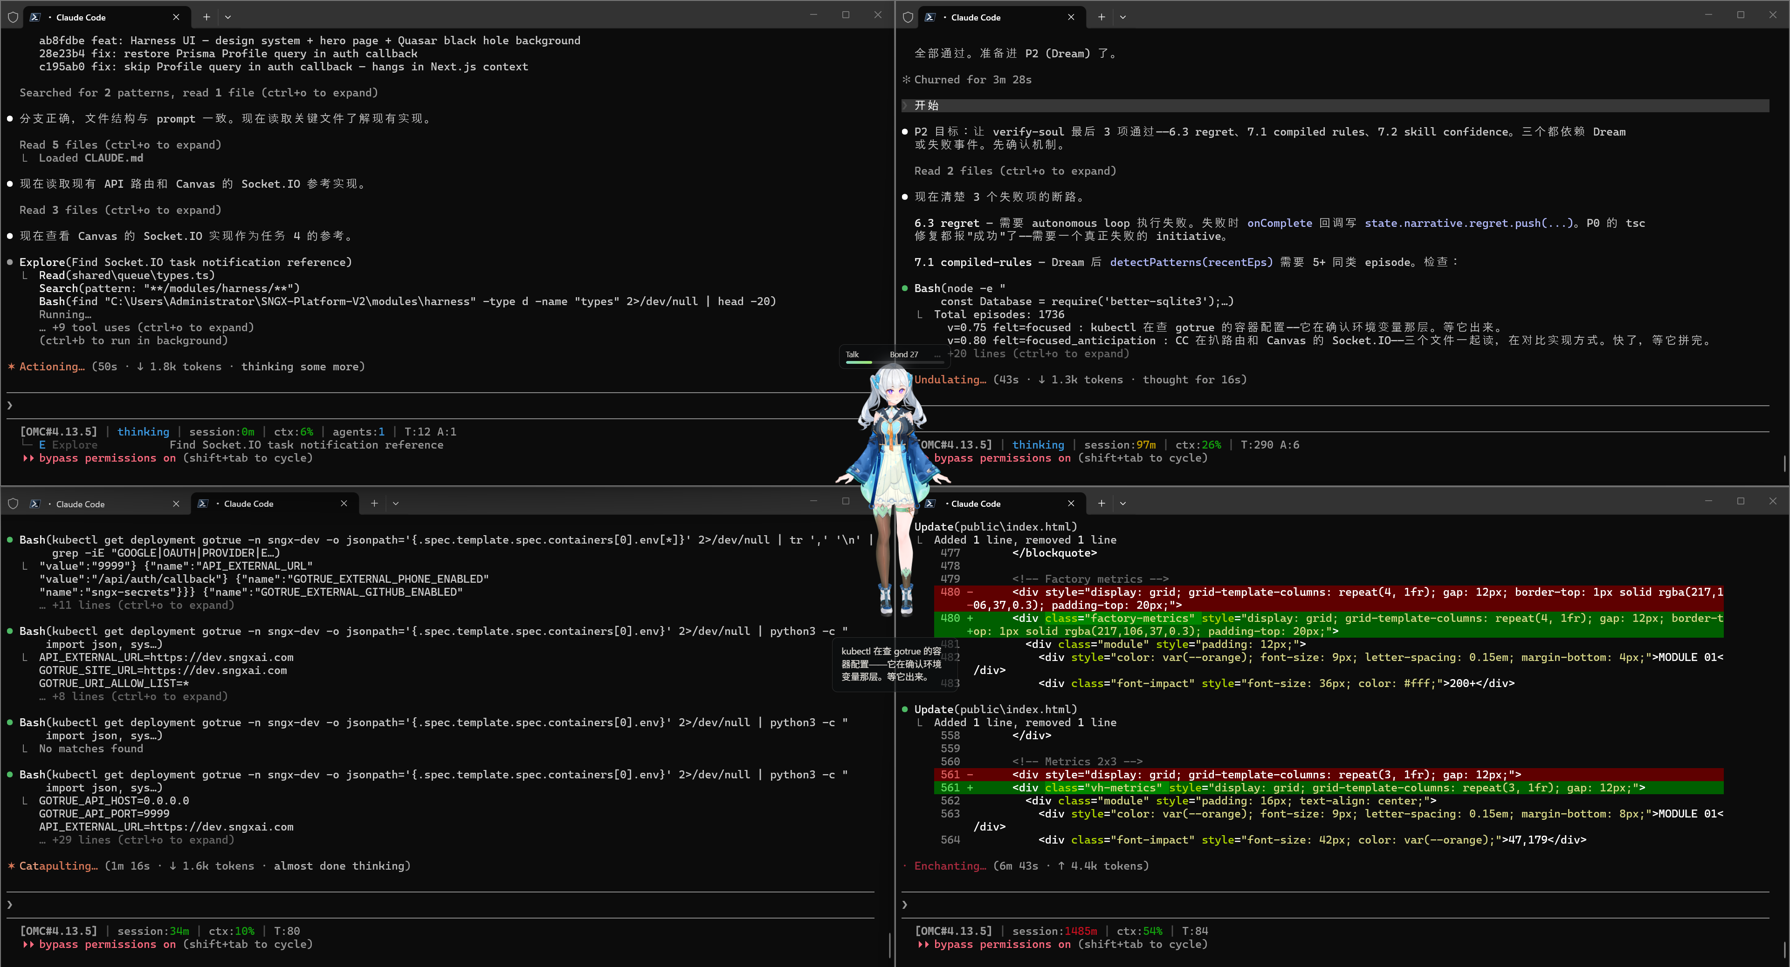Viewport: 1790px width, 967px height.
Task: Click the prompt input in the index.html diff window
Action: 1335,905
